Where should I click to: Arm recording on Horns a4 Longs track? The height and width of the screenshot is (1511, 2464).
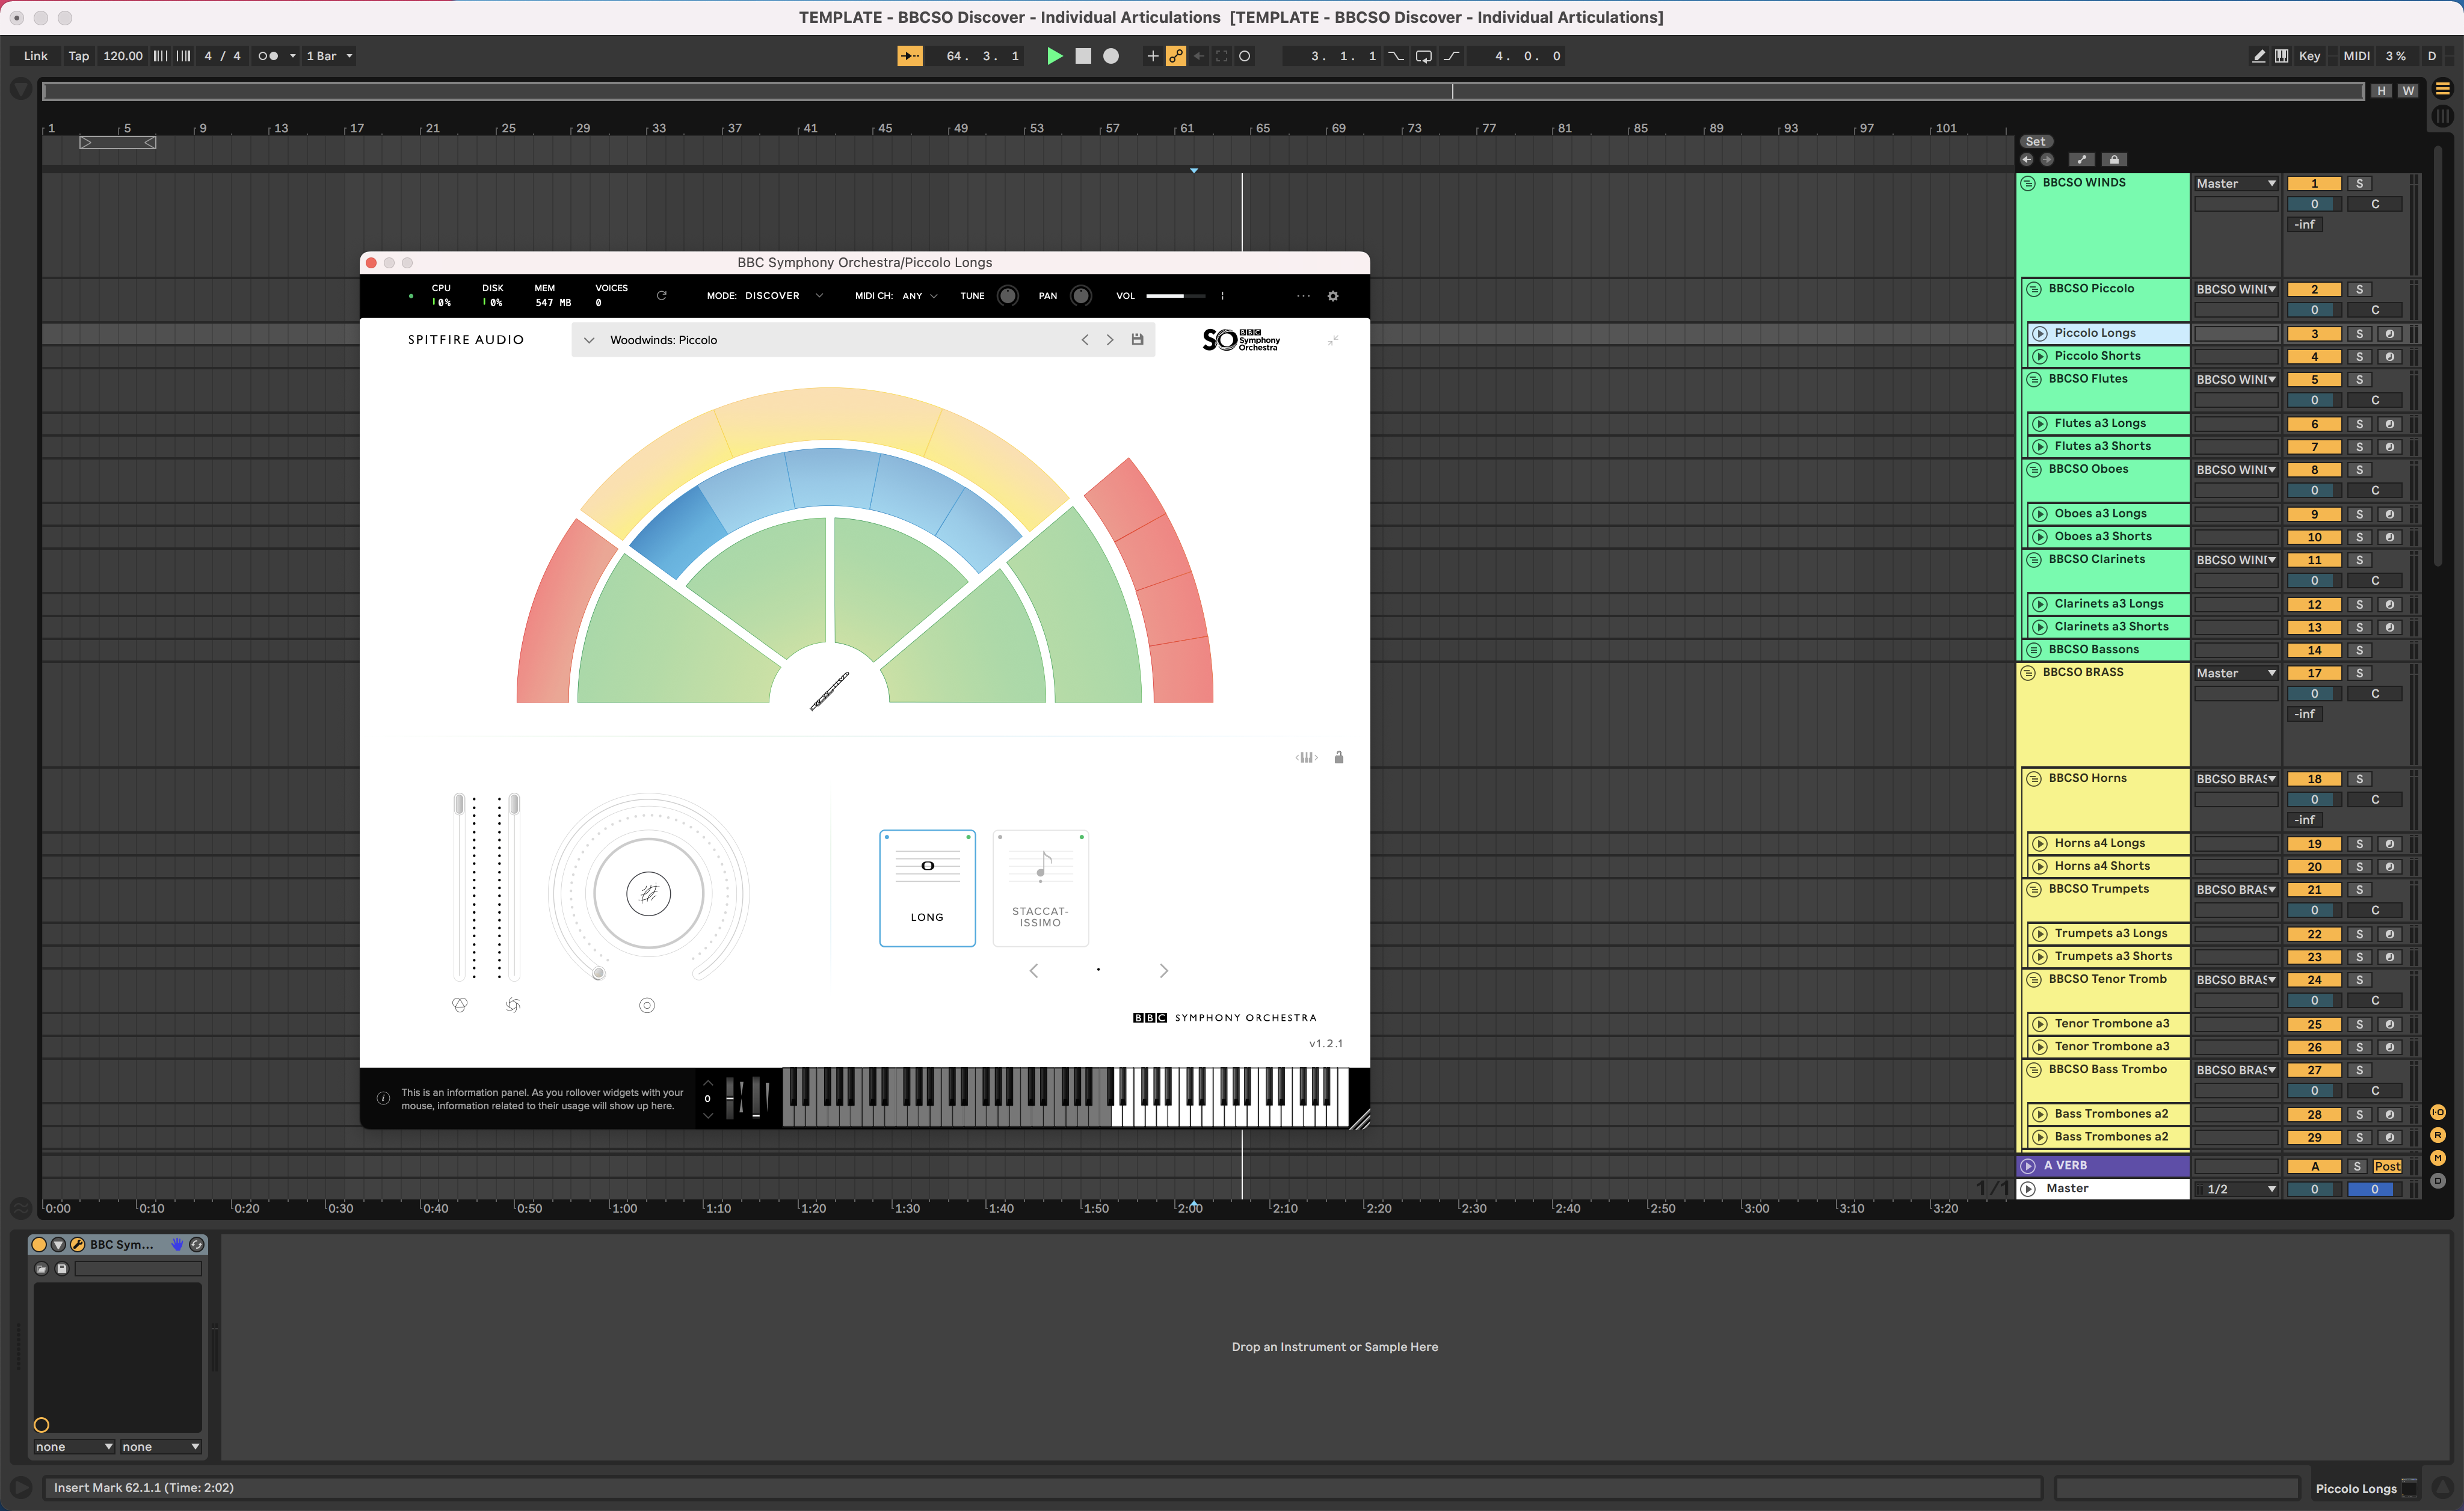(x=2392, y=843)
